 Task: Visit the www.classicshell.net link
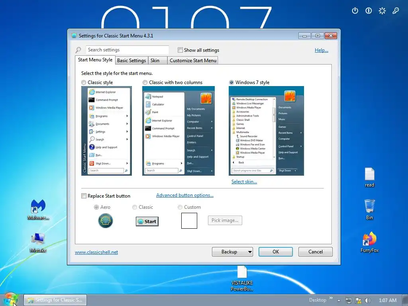pos(96,252)
